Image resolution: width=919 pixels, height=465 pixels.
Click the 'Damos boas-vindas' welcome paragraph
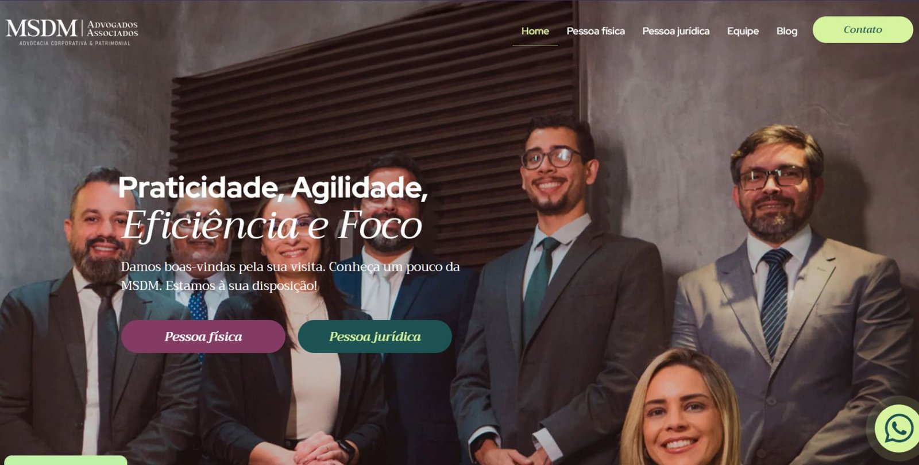[x=290, y=276]
